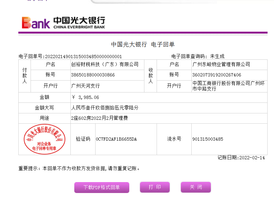Viewport: 274px width, 202px height.
Task: Click the amount in words 人民币叁仟玖佰捌拾伍元零陆分
Action: click(x=105, y=108)
